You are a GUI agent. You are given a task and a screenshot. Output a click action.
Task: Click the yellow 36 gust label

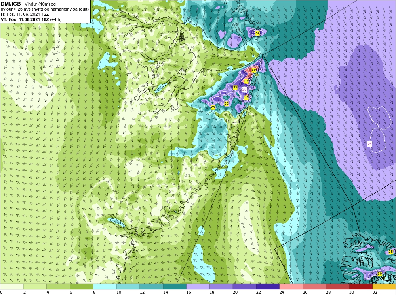tap(246, 81)
